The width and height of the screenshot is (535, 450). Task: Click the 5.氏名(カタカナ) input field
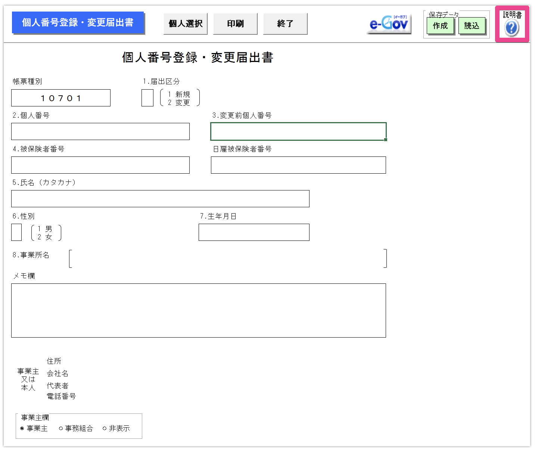(x=160, y=199)
